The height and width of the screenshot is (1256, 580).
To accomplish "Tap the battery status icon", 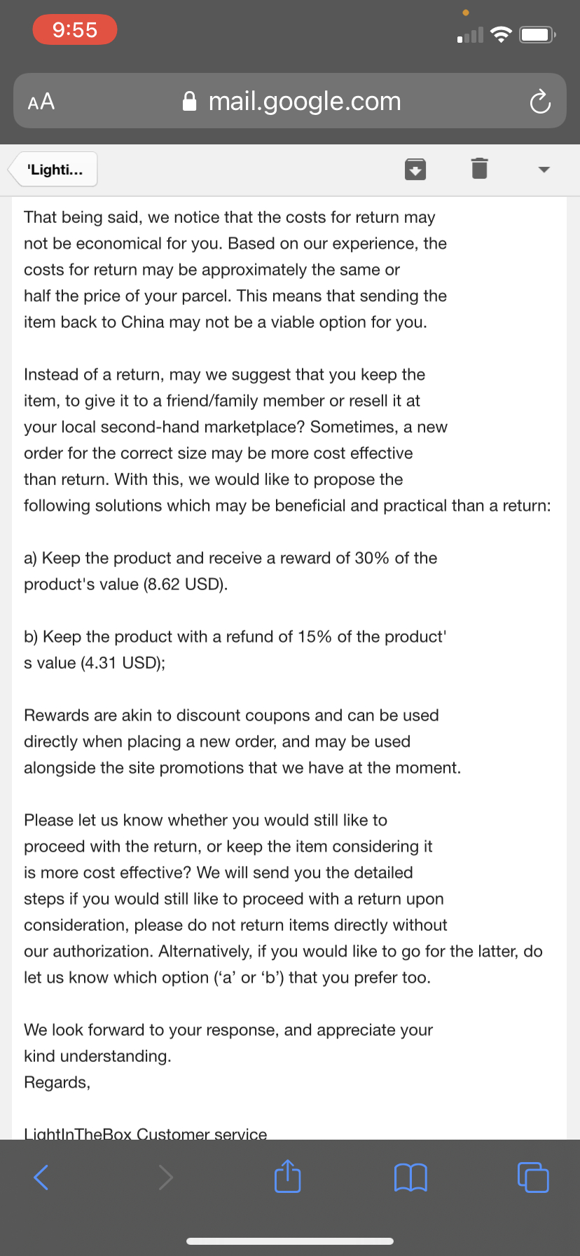I will pos(537,34).
